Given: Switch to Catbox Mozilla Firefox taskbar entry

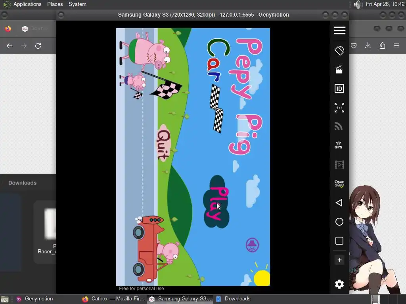Looking at the screenshot, I should (x=113, y=299).
